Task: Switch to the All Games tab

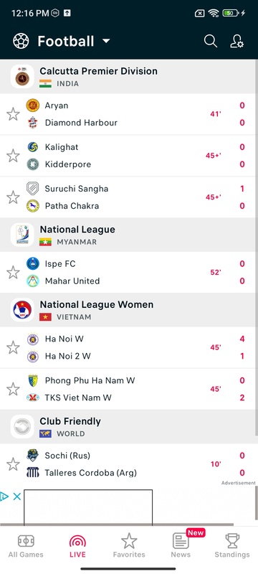Action: (x=26, y=545)
